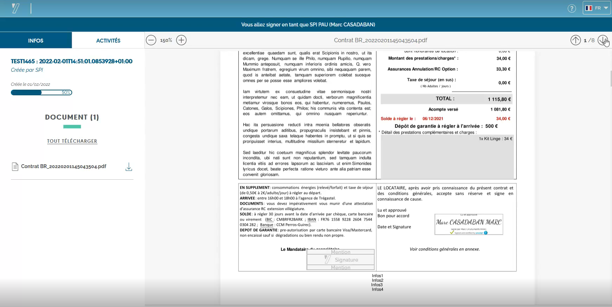612x307 pixels.
Task: Zoom out with the minus icon
Action: click(x=151, y=40)
